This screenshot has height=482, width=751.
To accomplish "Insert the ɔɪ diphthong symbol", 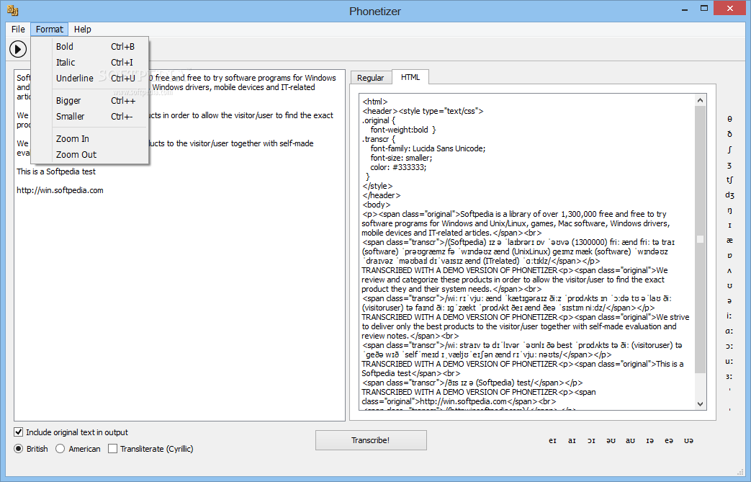I will pyautogui.click(x=591, y=440).
